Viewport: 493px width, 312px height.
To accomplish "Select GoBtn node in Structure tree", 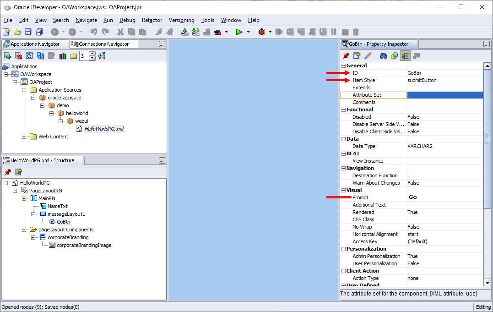I will 64,222.
